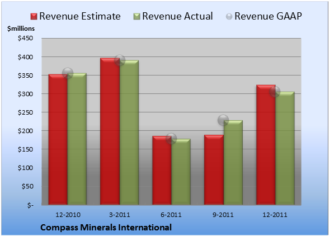
Task: Click the GAAP sphere marker for 3-2011
Action: pyautogui.click(x=120, y=60)
